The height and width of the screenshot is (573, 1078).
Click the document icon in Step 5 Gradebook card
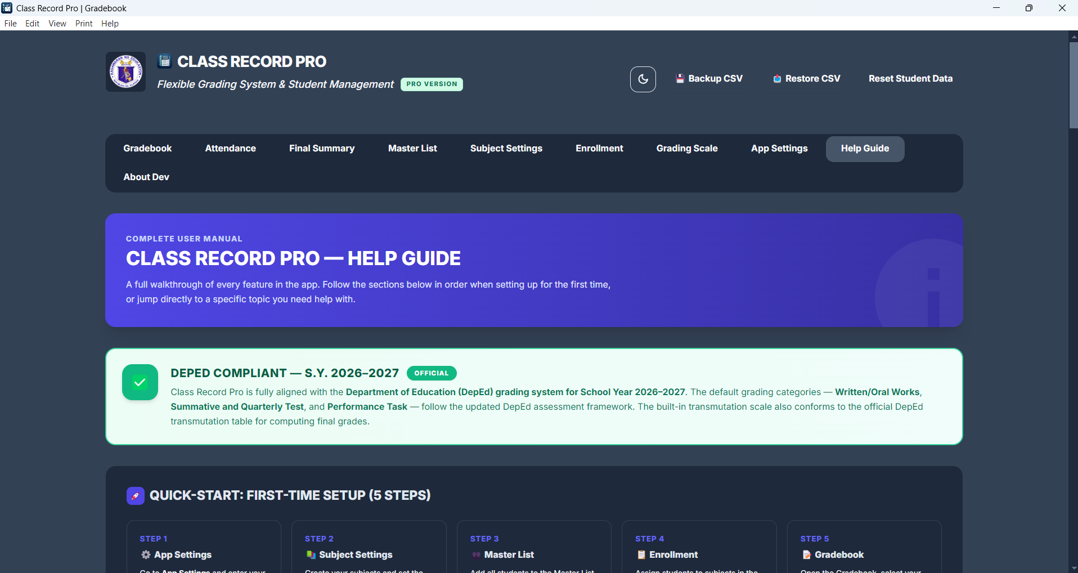pos(806,555)
